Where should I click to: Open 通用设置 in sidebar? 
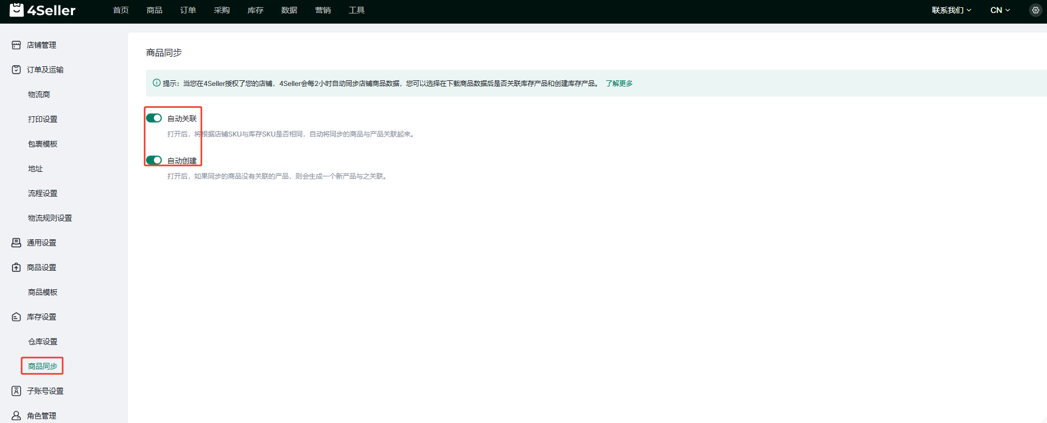[42, 243]
